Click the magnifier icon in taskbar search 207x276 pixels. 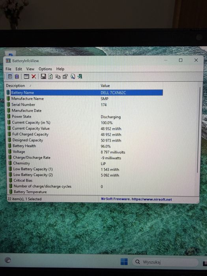tap(138, 262)
